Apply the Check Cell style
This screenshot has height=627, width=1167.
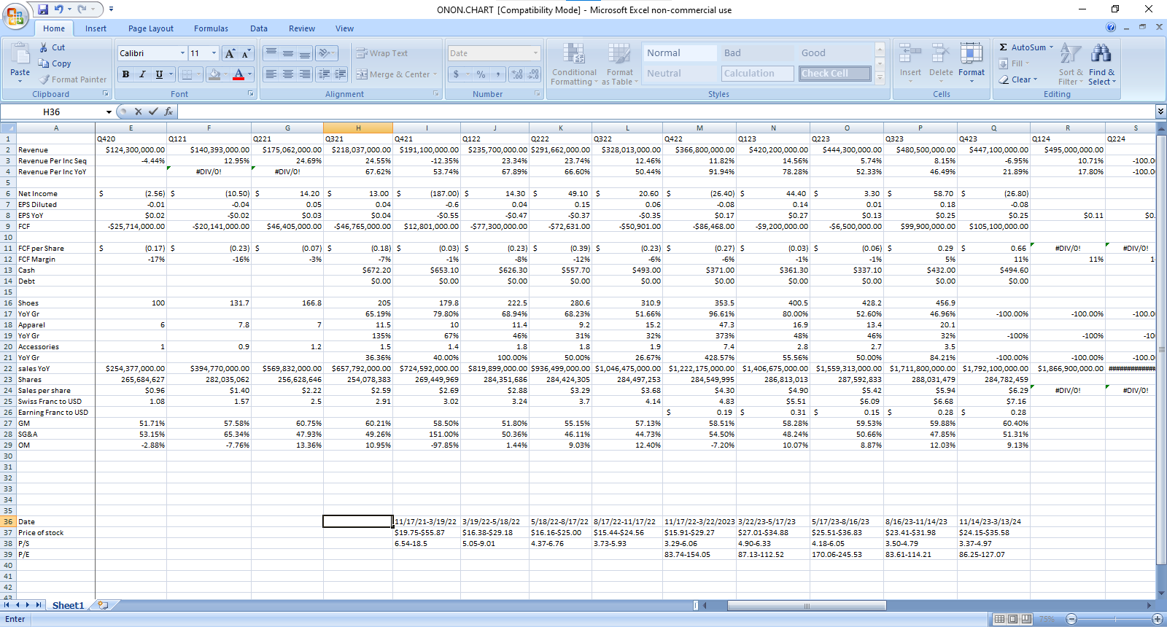pyautogui.click(x=834, y=74)
